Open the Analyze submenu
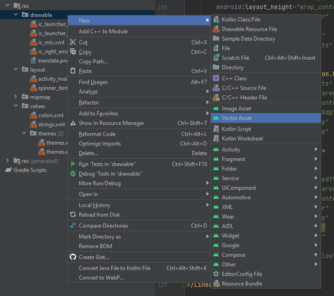 [139, 92]
